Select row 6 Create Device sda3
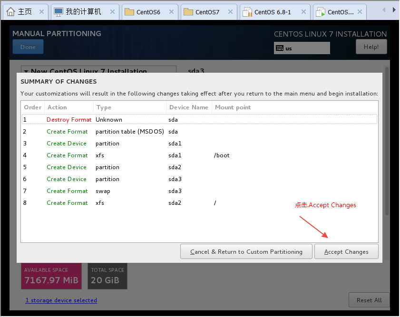 (x=199, y=179)
